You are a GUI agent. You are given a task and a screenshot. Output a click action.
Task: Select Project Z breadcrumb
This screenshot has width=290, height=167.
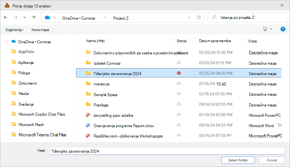tap(121, 18)
